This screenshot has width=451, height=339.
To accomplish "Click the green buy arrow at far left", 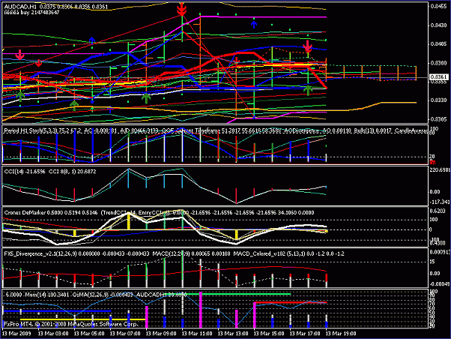I will pos(20,95).
